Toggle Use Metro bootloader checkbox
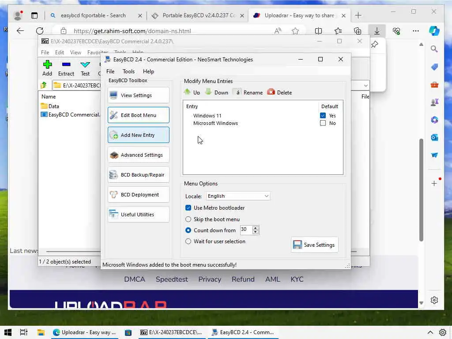This screenshot has width=452, height=339. point(188,208)
